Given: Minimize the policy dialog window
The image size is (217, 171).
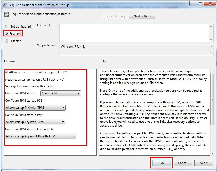Looking at the screenshot, I should coord(194,4).
